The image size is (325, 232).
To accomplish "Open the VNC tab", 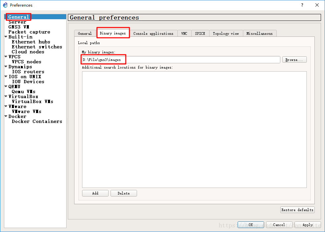I will pos(184,33).
